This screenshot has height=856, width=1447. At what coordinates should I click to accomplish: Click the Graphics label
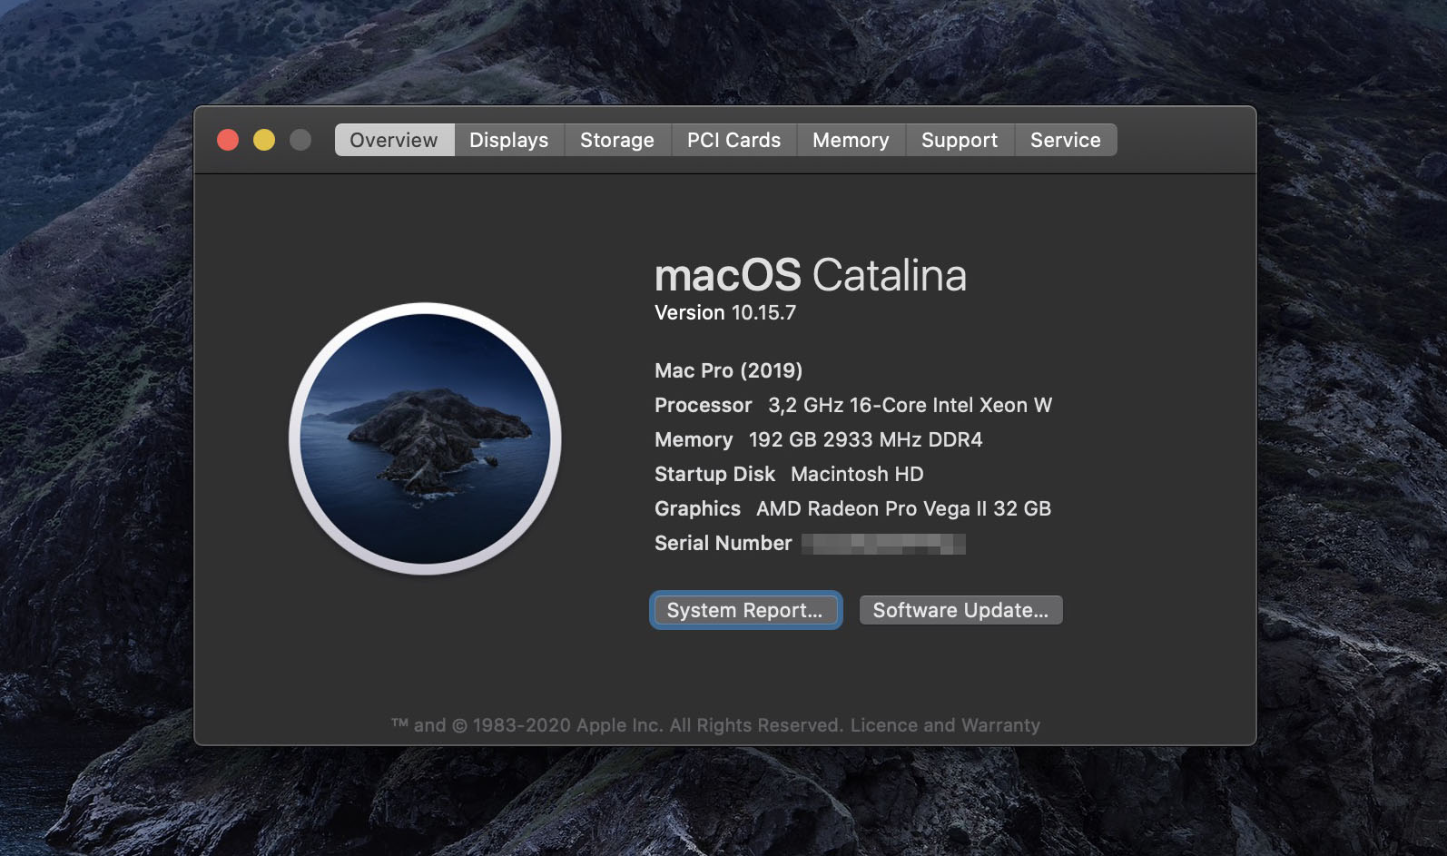coord(698,508)
